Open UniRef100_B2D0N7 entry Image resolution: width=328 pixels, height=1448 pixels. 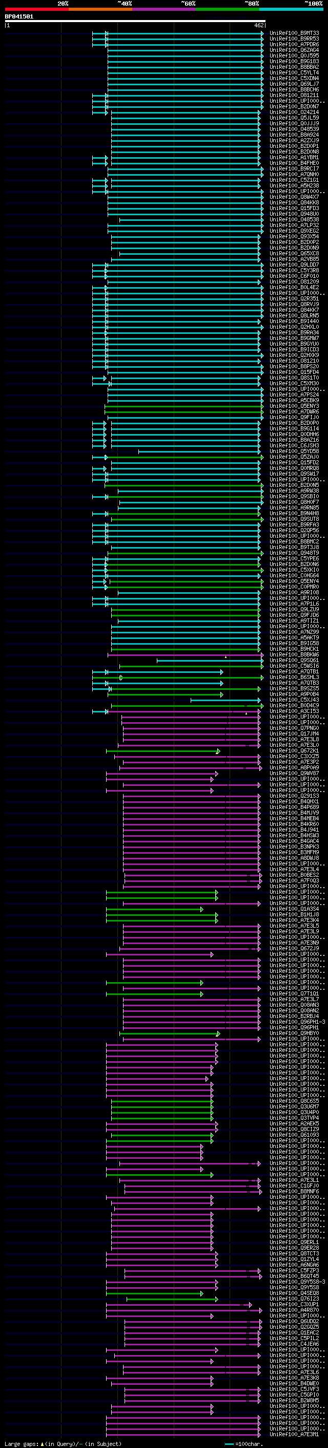[294, 106]
